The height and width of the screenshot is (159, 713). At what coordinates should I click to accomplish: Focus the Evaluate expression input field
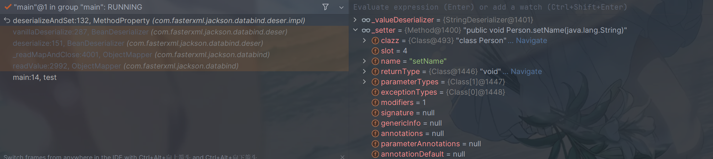tap(532, 7)
